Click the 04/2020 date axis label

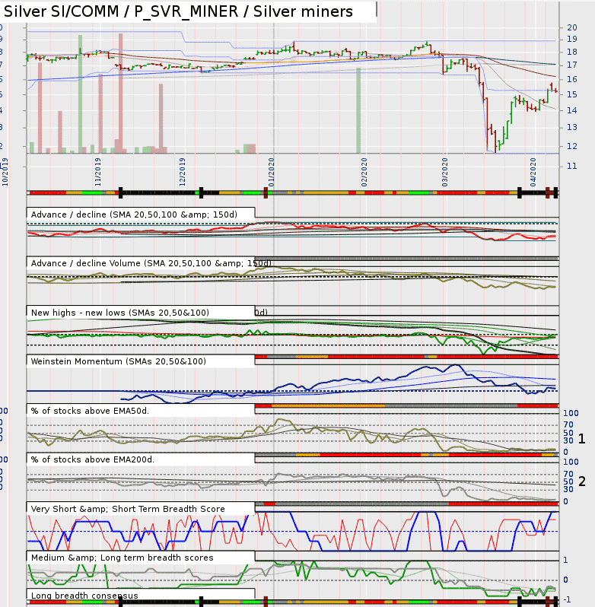[x=533, y=172]
